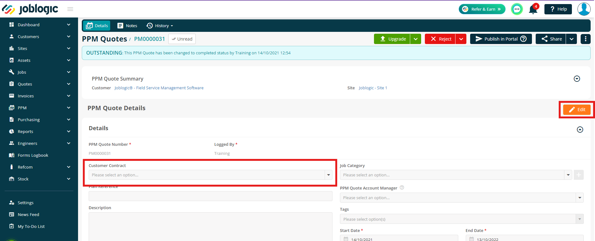Viewport: 595px width, 241px height.
Task: Switch to the Details tab
Action: [x=97, y=26]
